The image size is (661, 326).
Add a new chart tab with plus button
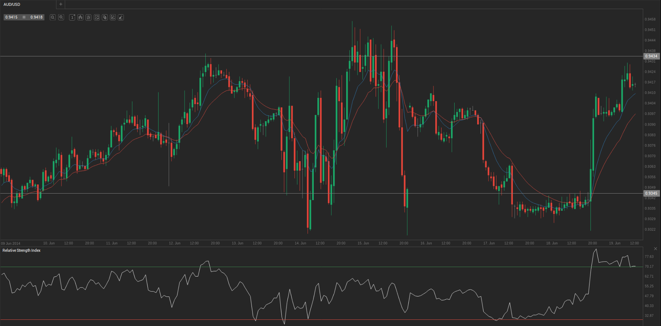(61, 4)
